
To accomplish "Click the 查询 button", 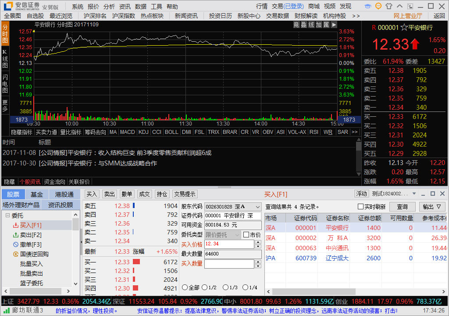I will [x=403, y=207].
